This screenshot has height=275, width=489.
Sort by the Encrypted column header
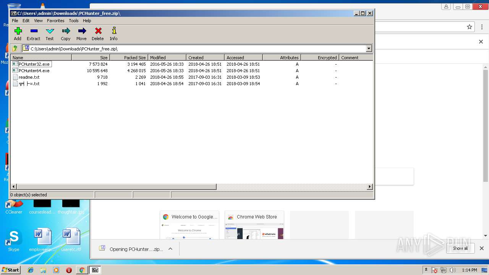click(x=320, y=58)
